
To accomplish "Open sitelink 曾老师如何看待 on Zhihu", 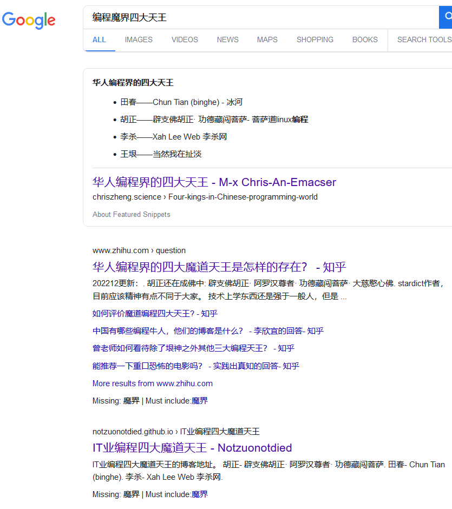I will [x=193, y=348].
